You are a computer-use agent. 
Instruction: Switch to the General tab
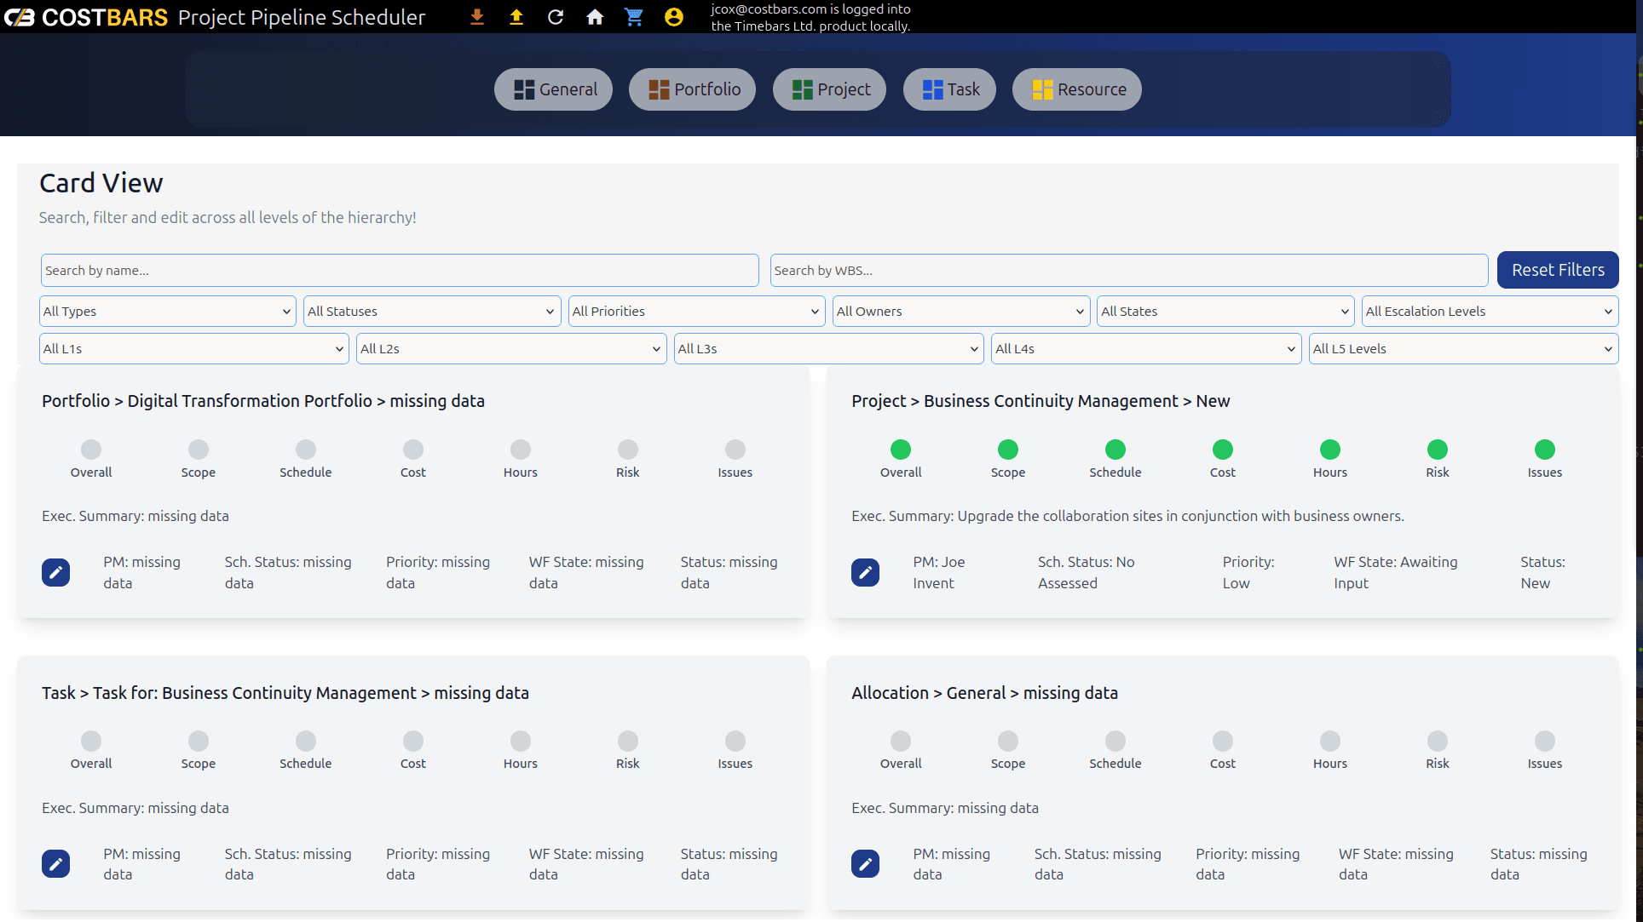coord(554,89)
